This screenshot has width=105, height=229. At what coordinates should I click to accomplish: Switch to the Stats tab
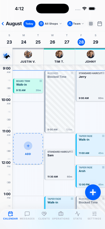pos(77,216)
